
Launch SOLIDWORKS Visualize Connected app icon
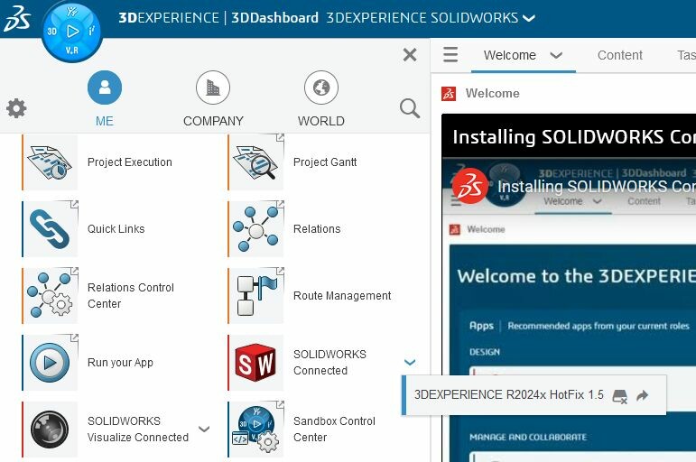pyautogui.click(x=51, y=430)
